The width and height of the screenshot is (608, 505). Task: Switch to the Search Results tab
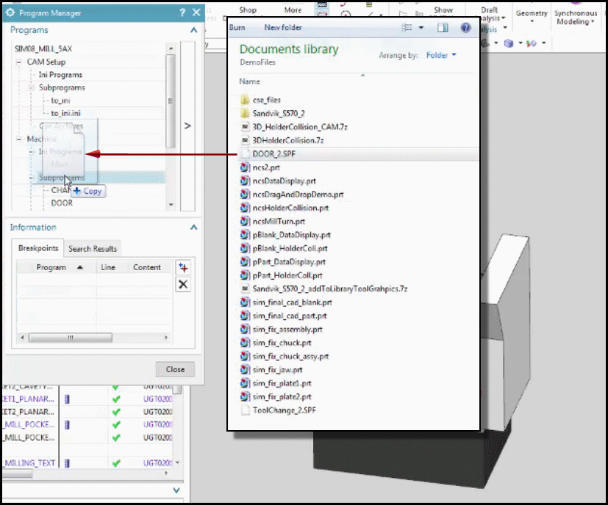[93, 249]
